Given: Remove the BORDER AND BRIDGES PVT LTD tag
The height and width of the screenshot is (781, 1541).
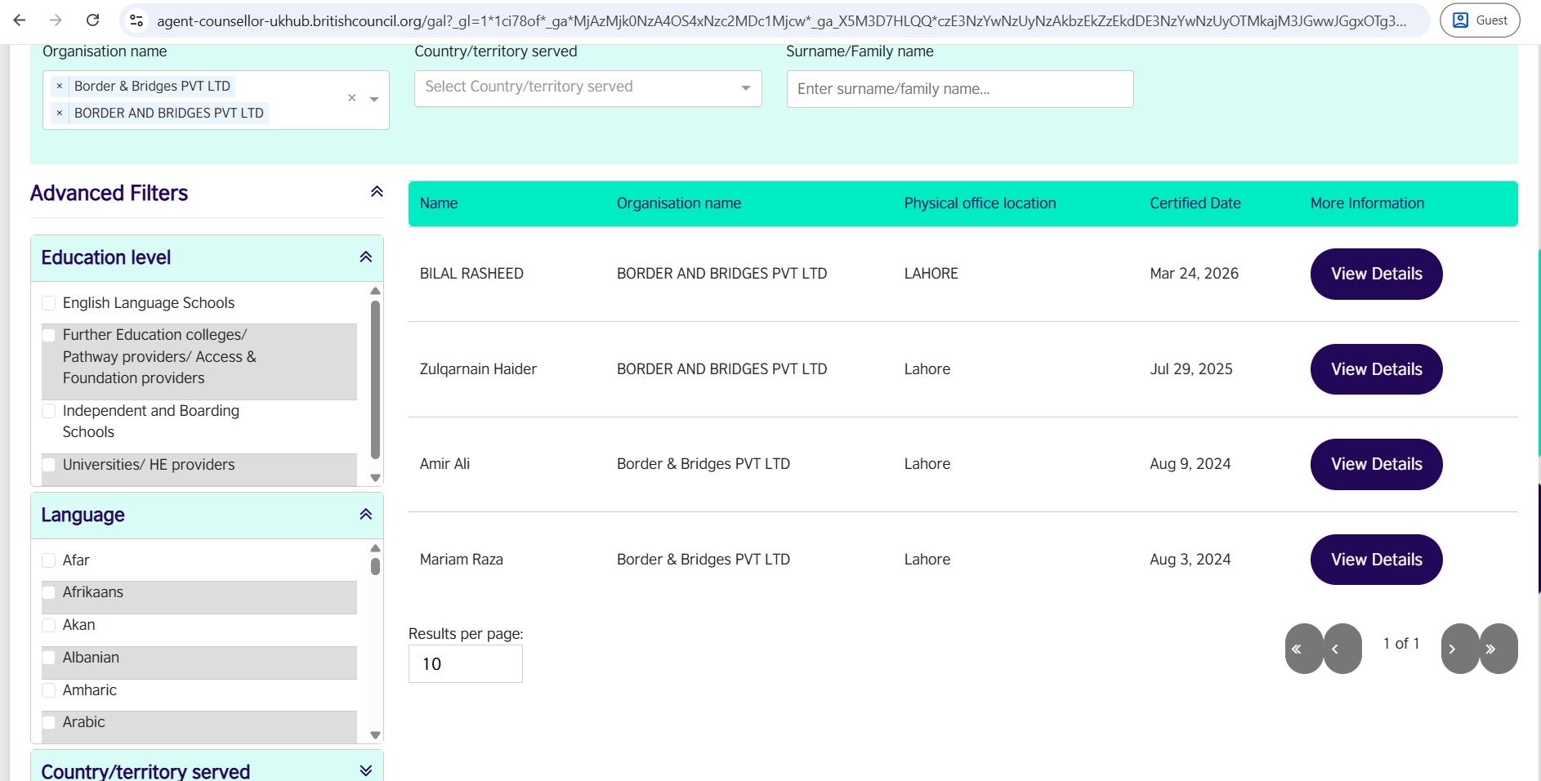Looking at the screenshot, I should pos(60,113).
